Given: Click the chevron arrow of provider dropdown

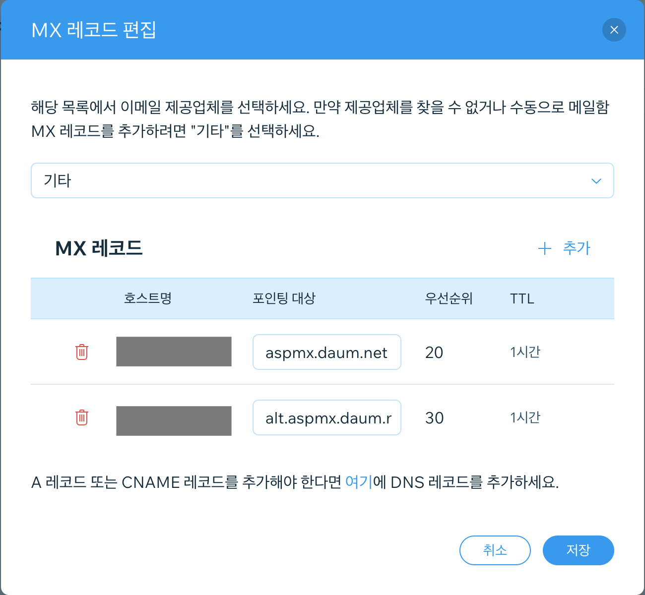Looking at the screenshot, I should pyautogui.click(x=596, y=181).
